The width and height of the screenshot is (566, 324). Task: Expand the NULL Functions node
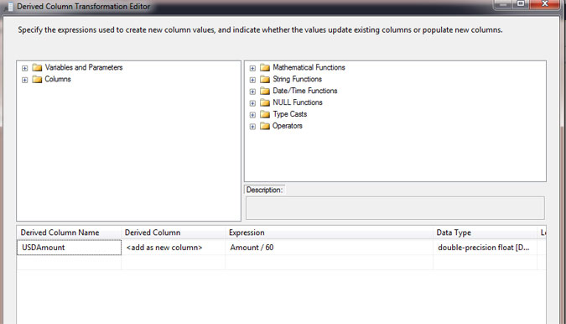252,103
